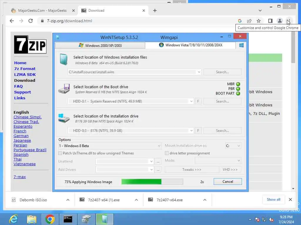Open options for Debomb ISO.iso download
301x225 pixels.
pyautogui.click(x=68, y=200)
